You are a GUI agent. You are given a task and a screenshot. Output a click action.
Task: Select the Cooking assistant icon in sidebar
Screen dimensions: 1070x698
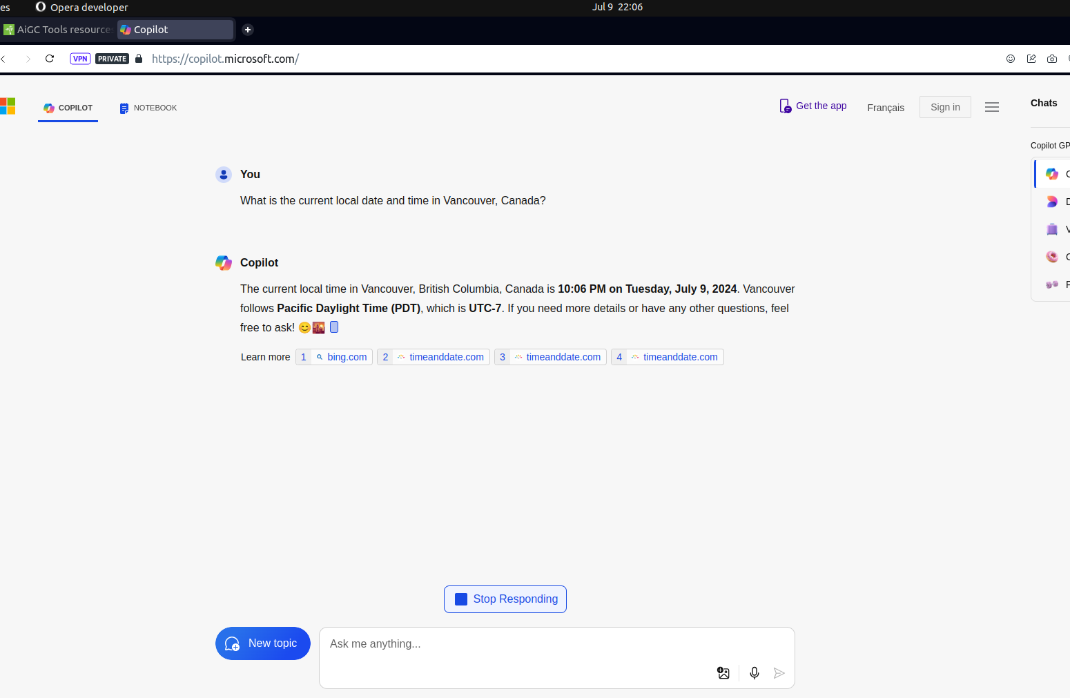[x=1052, y=257]
